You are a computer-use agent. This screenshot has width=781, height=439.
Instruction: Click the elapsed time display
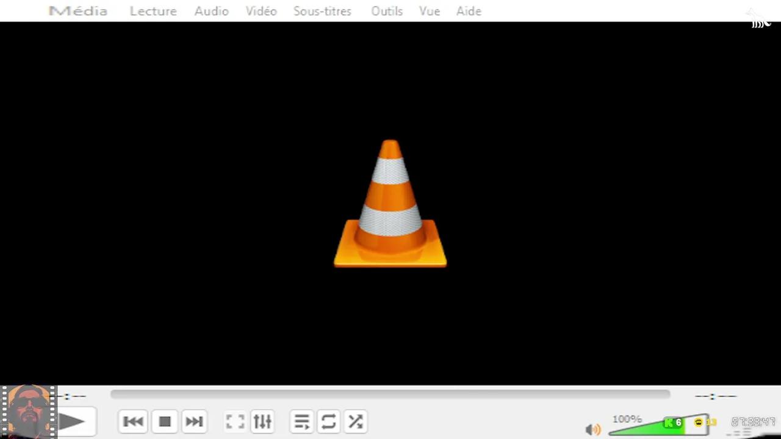pyautogui.click(x=754, y=421)
